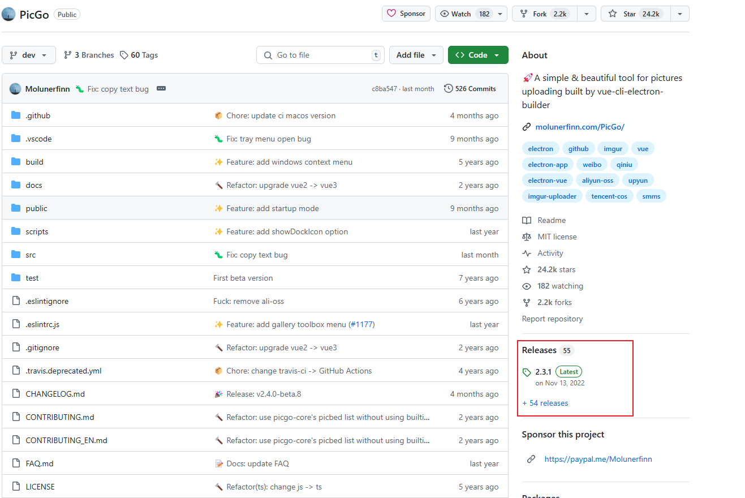Image resolution: width=745 pixels, height=498 pixels.
Task: Click the .eslintignore file icon
Action: click(16, 301)
